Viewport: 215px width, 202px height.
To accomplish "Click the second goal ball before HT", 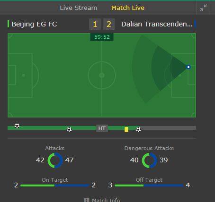I will (x=69, y=130).
